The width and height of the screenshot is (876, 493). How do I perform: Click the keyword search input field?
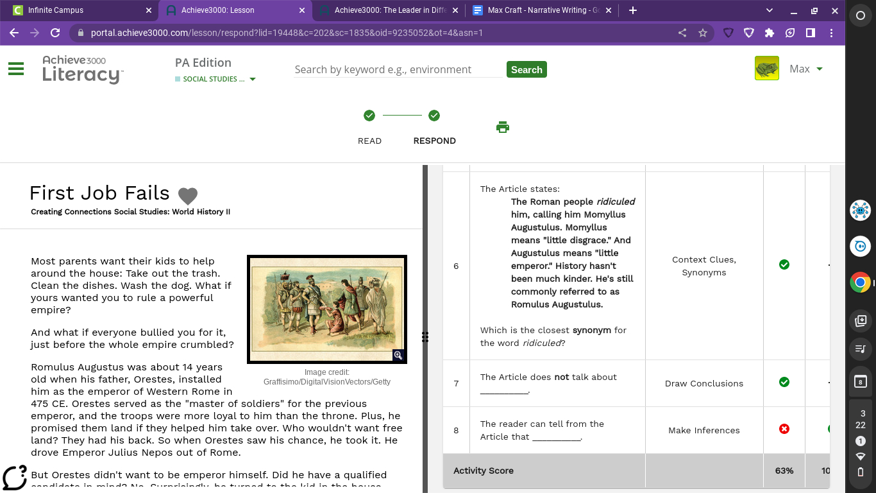[398, 69]
